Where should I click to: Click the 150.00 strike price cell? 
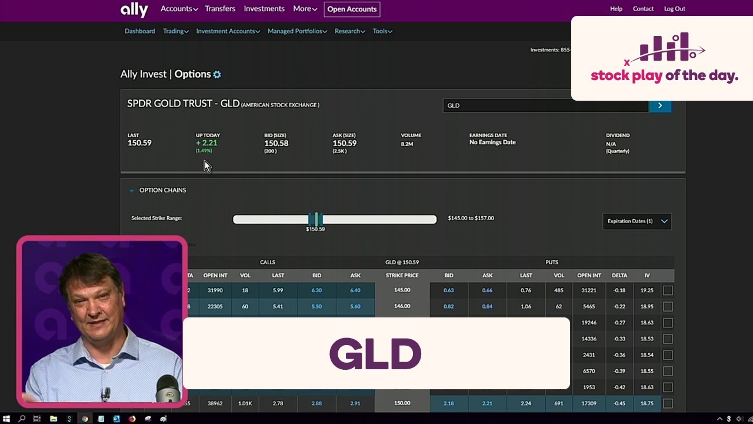coord(402,403)
